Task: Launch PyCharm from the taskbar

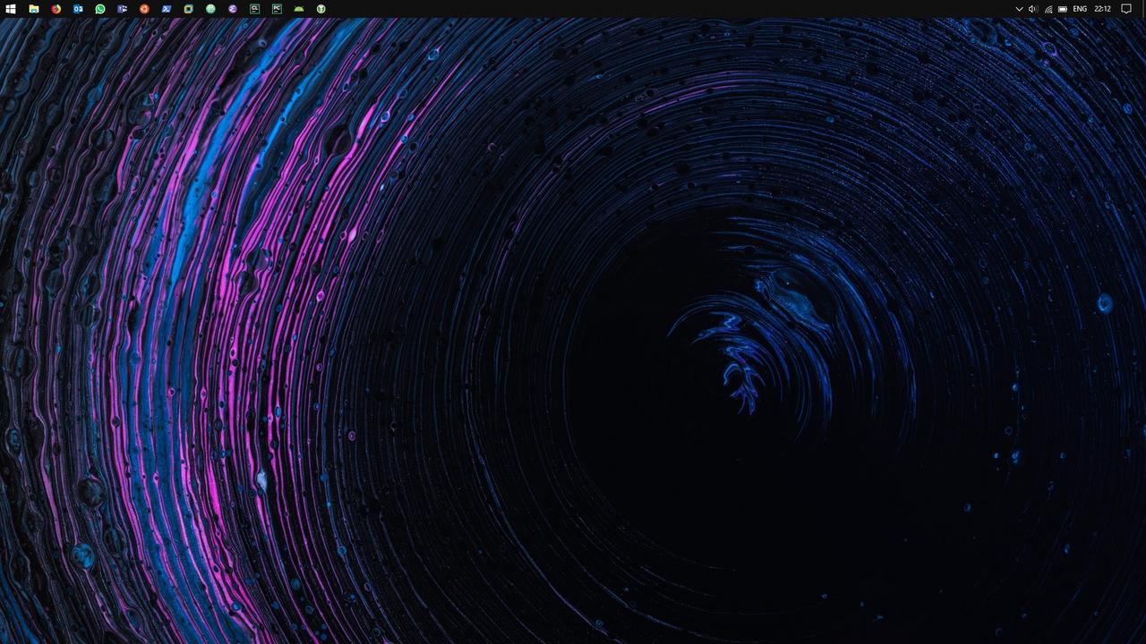Action: pos(277,9)
